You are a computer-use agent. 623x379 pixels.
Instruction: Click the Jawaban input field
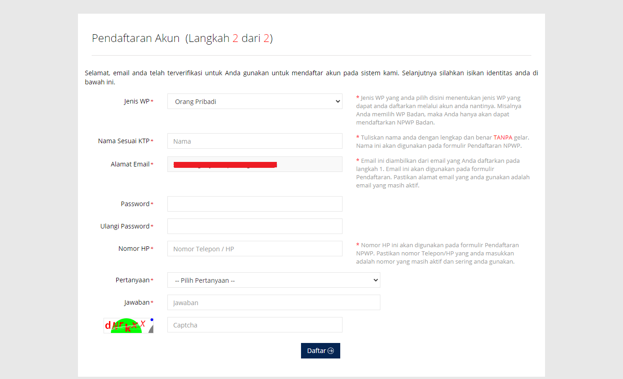point(274,302)
